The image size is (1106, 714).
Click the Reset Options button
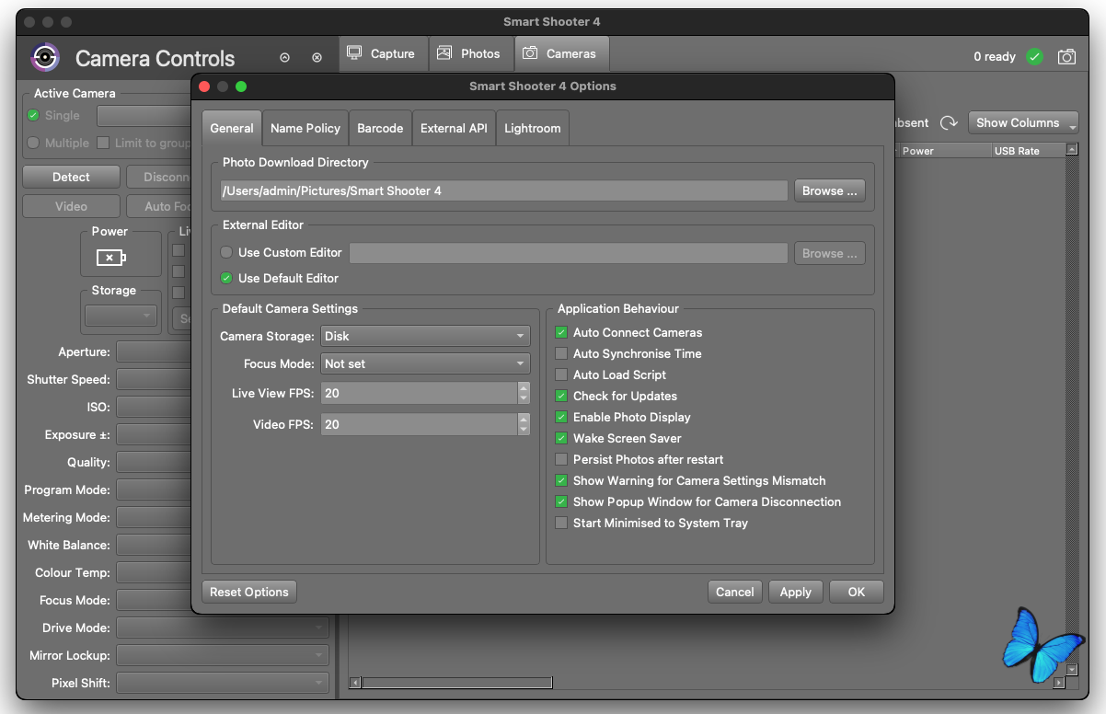[249, 592]
